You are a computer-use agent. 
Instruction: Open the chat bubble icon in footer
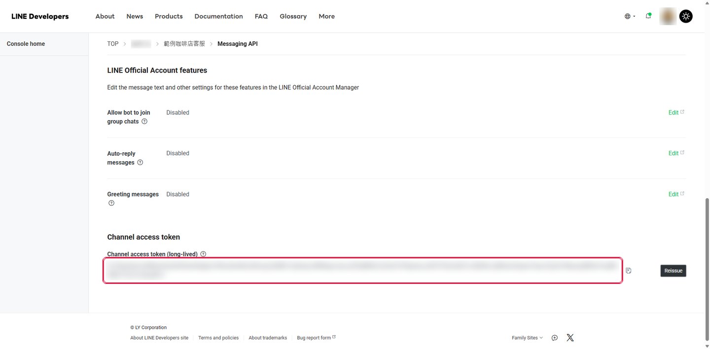[555, 338]
